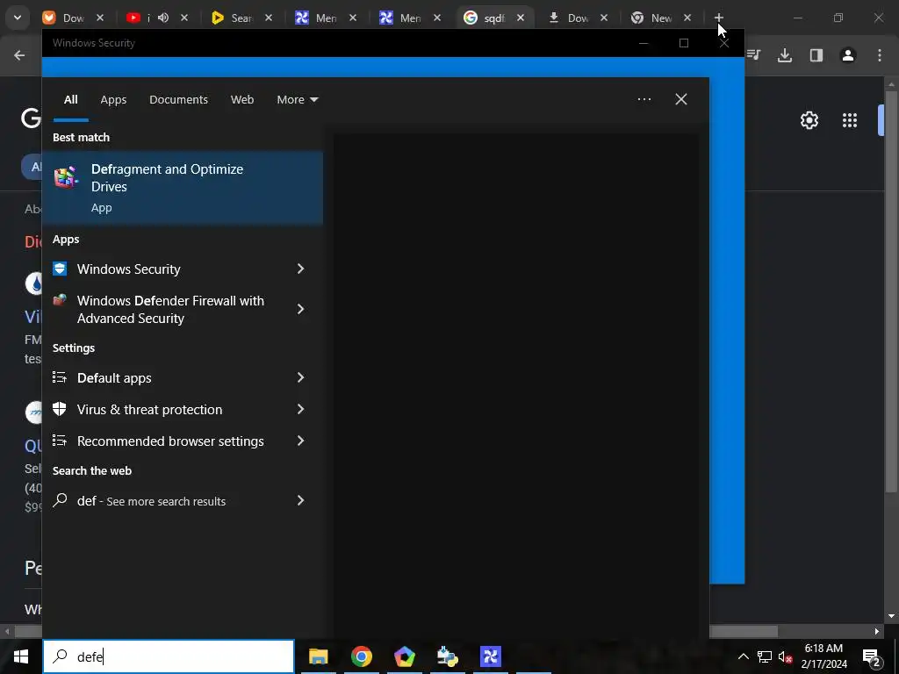Open the taskbar clock and date
The height and width of the screenshot is (674, 899).
coord(823,656)
